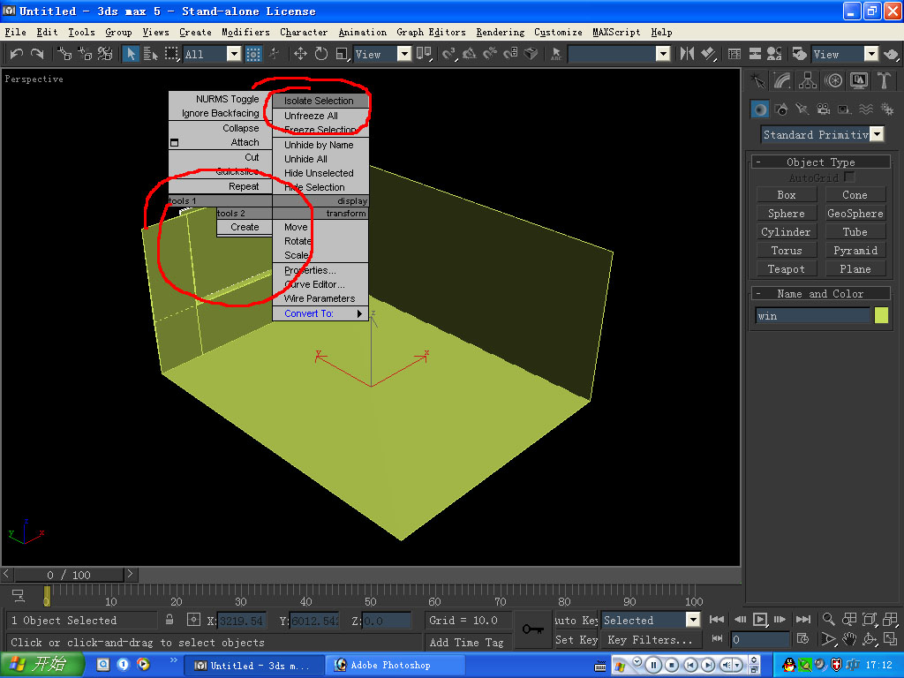Click the GeoSphere primitive button
The image size is (904, 678).
tap(855, 214)
